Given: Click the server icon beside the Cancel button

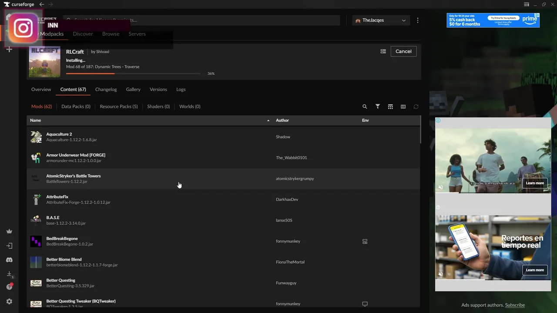Looking at the screenshot, I should pos(383,51).
